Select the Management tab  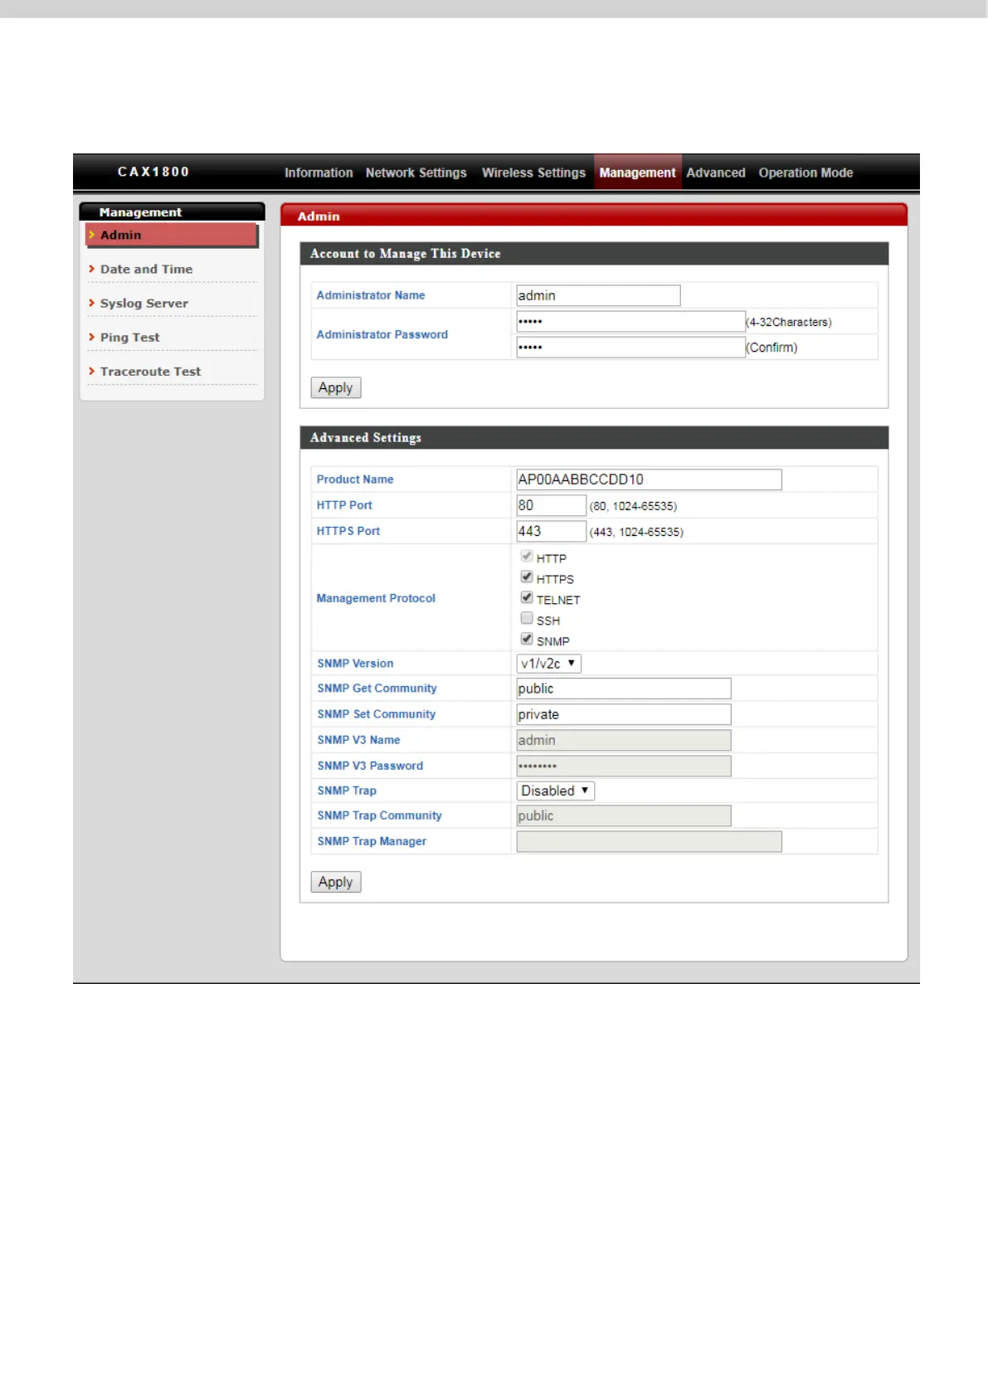(x=637, y=173)
